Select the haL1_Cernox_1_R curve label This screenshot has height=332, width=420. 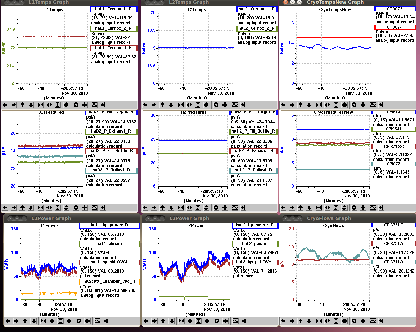tap(113, 10)
